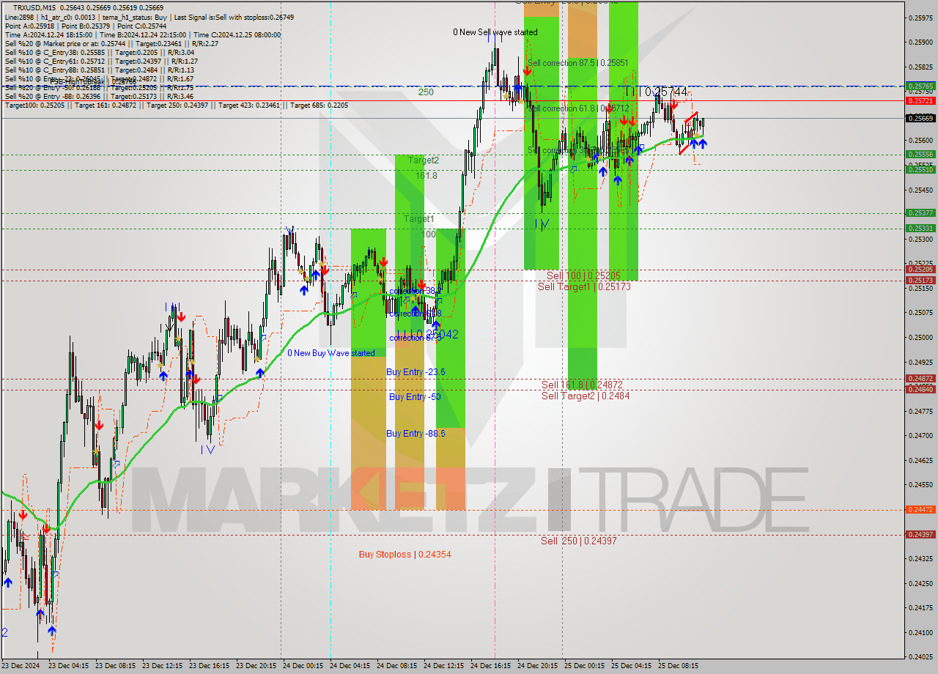The height and width of the screenshot is (674, 938).
Task: Click the 'Target1' label on green zone
Action: click(418, 219)
